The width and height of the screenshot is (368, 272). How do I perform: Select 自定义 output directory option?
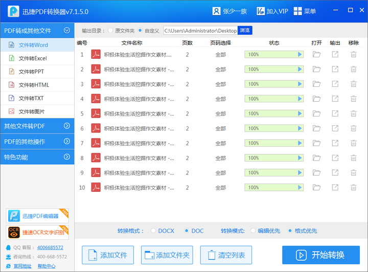[140, 31]
